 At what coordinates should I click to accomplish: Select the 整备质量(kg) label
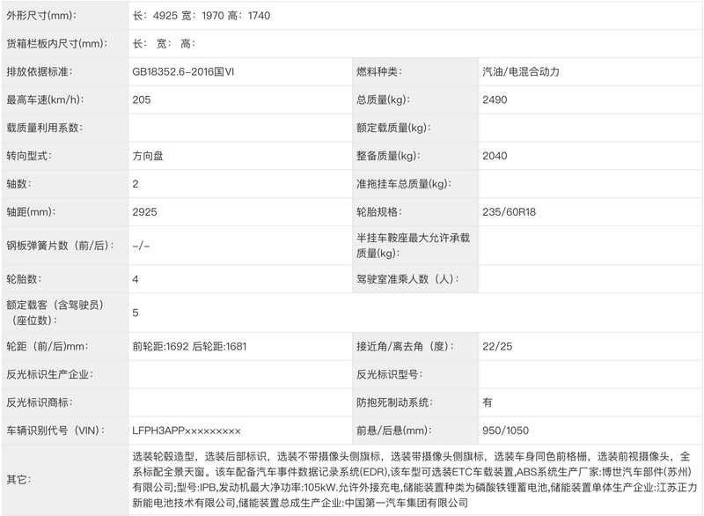388,156
